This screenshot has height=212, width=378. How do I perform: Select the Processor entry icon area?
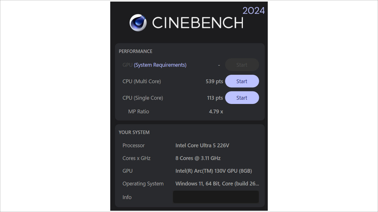click(134, 145)
